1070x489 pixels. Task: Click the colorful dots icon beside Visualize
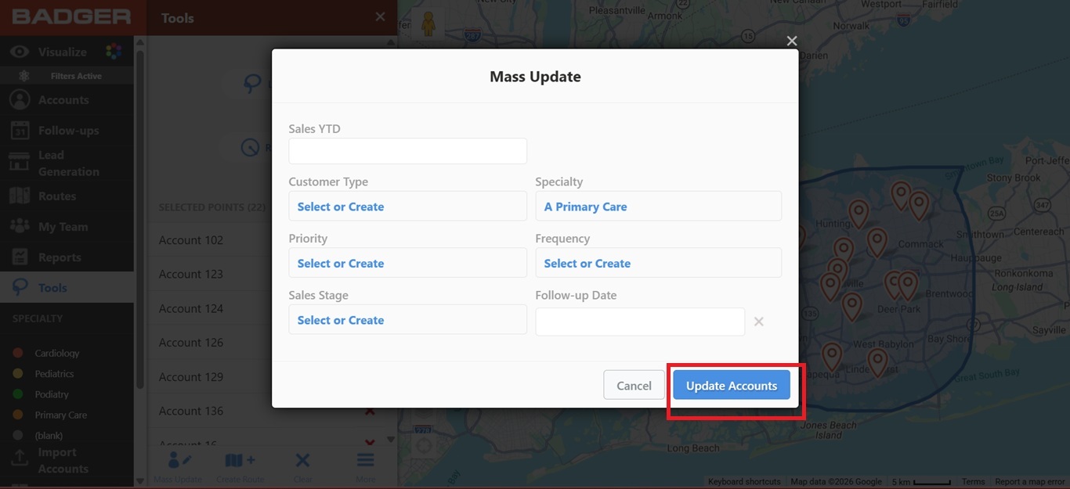tap(114, 52)
